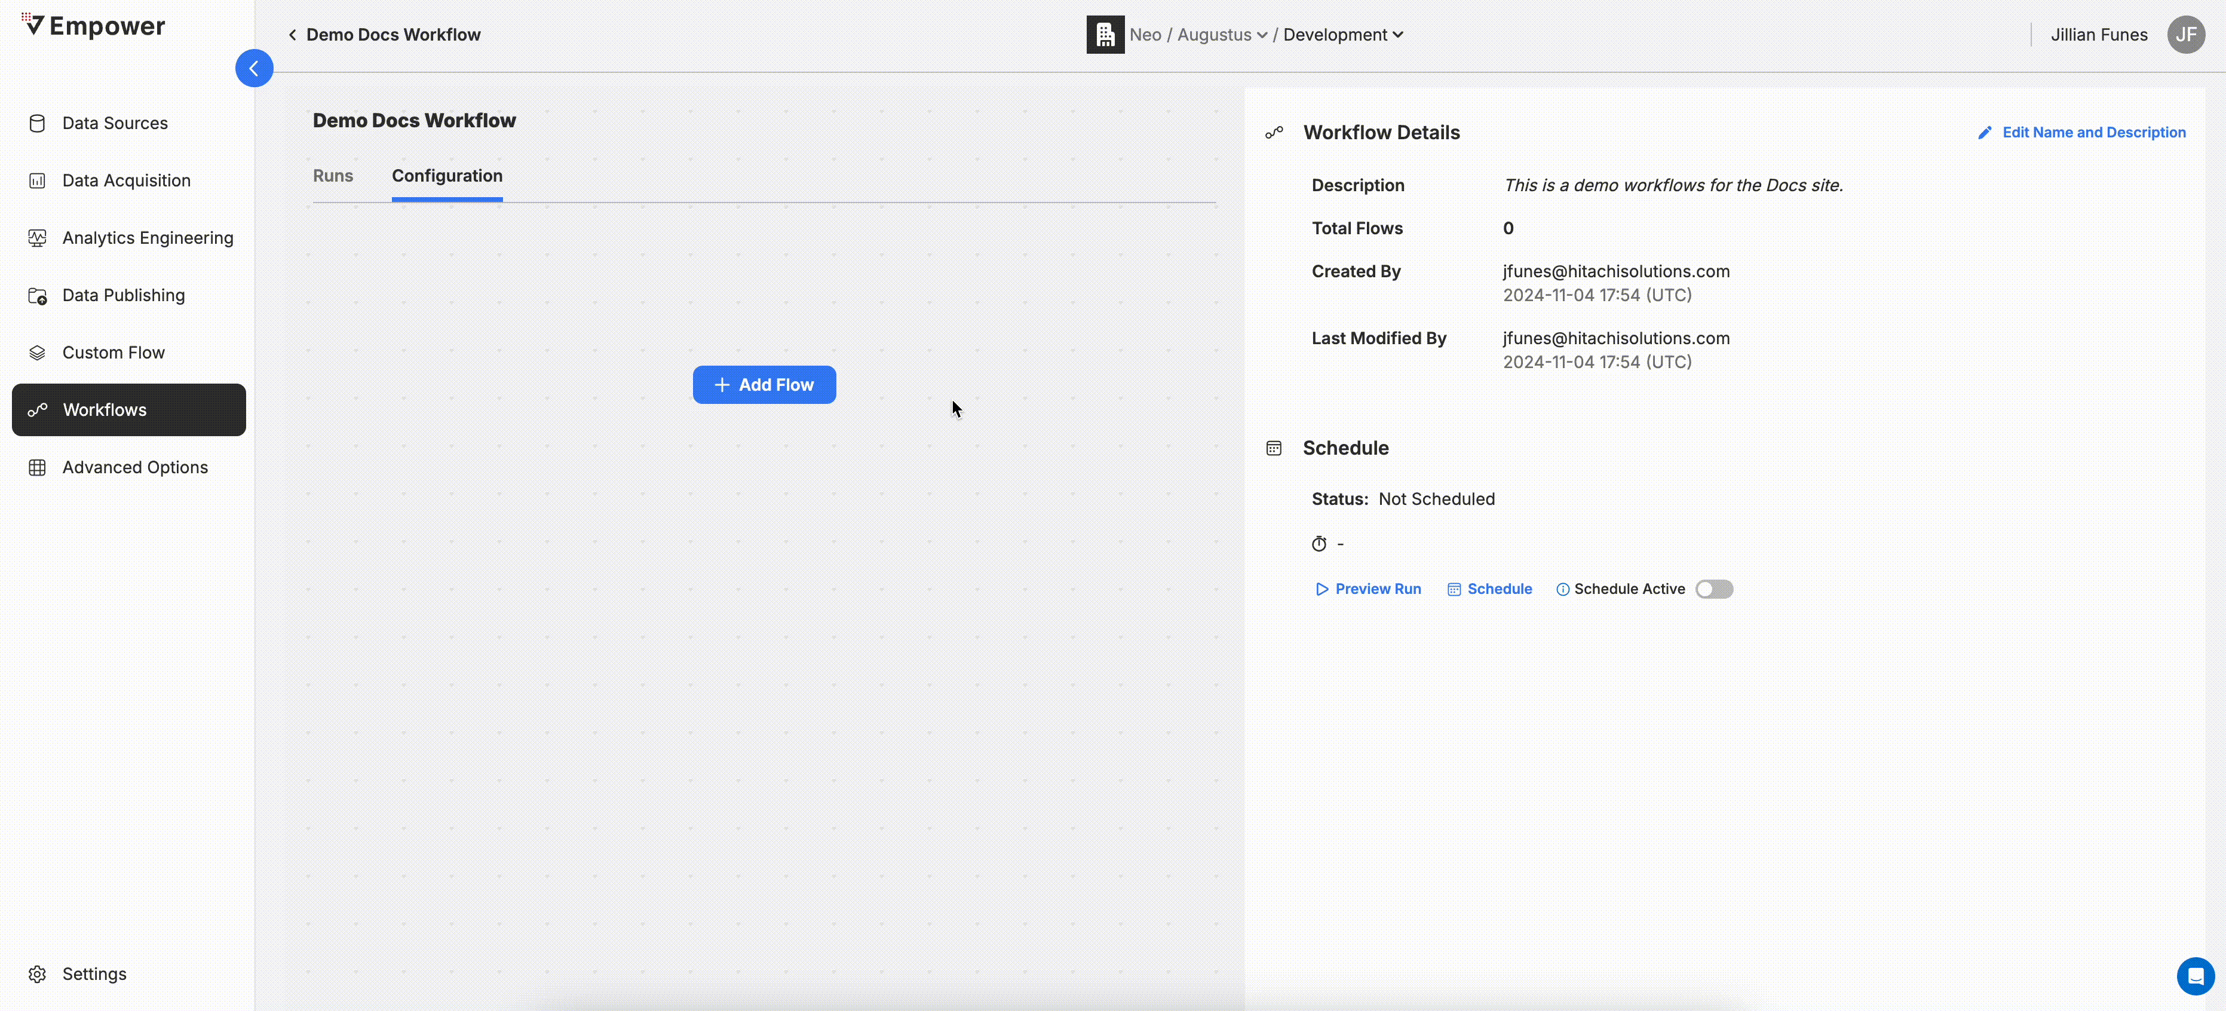This screenshot has height=1011, width=2226.
Task: Click the Schedule Active info icon
Action: tap(1562, 589)
